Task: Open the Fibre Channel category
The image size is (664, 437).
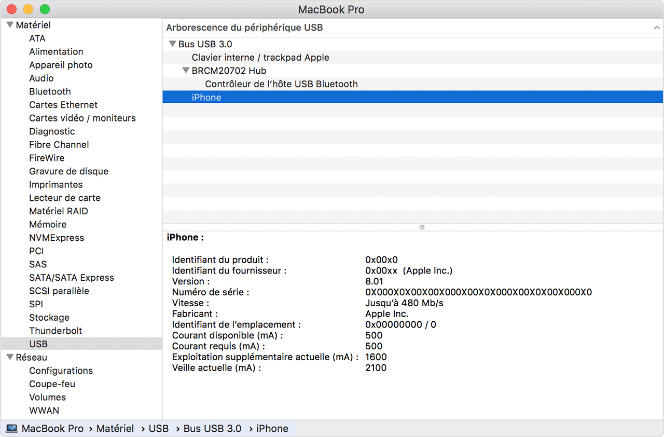Action: click(59, 145)
